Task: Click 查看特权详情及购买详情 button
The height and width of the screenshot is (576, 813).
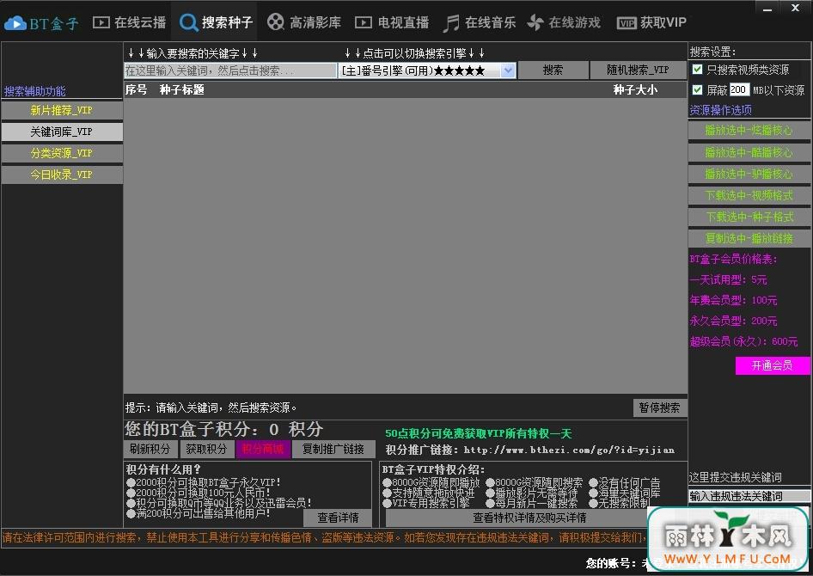Action: [x=529, y=518]
